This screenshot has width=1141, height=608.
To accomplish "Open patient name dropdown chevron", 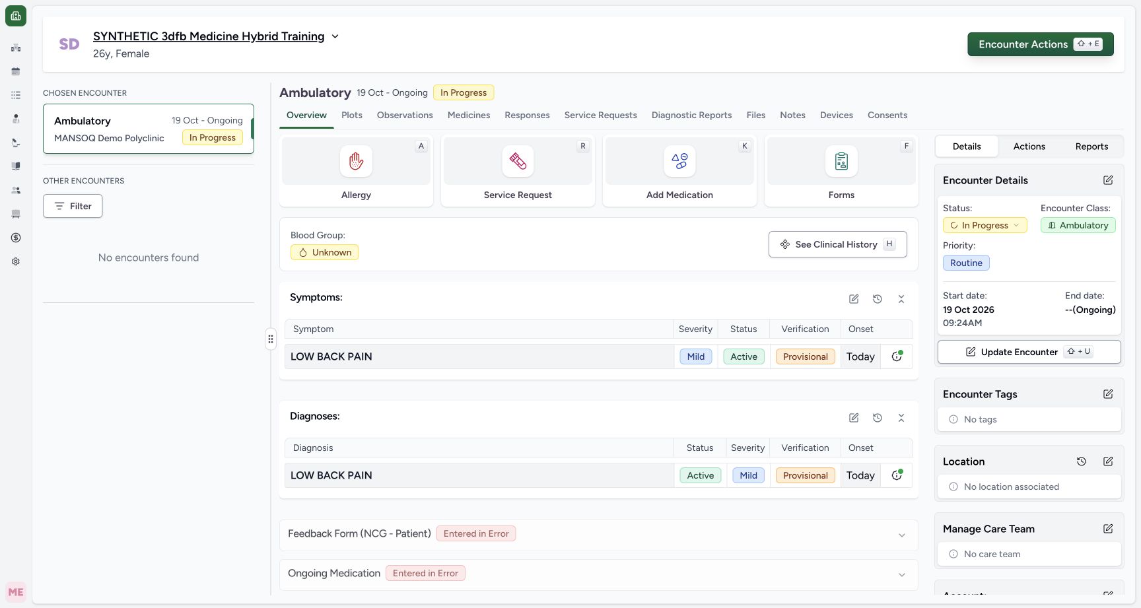I will click(335, 36).
